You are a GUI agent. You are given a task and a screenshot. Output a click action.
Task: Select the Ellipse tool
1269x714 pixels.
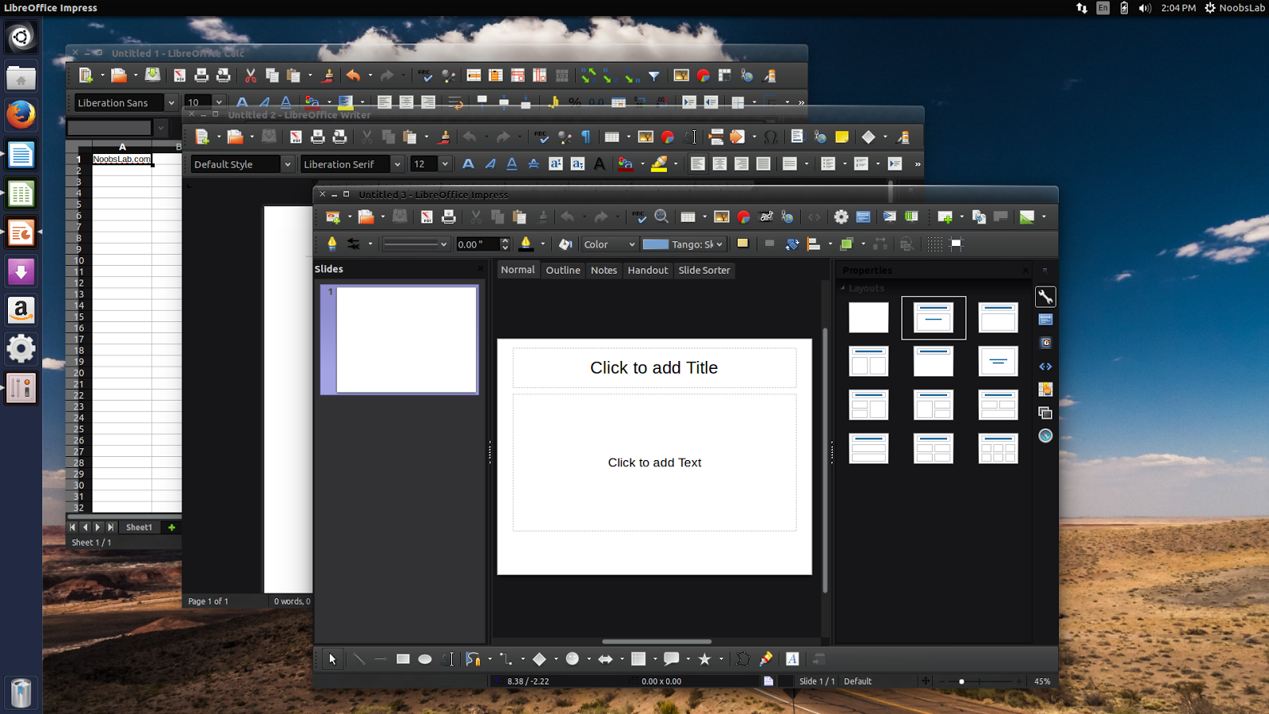(x=425, y=658)
